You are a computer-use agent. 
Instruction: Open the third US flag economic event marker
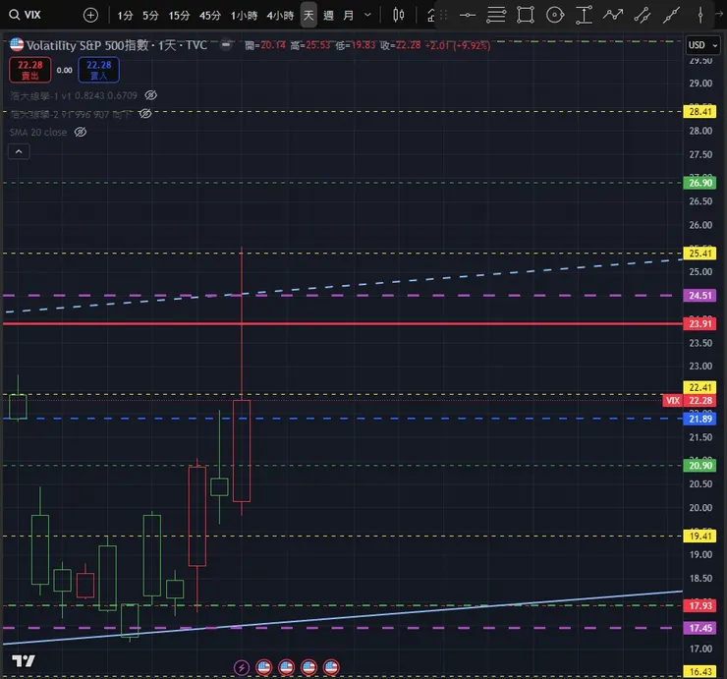tap(308, 667)
